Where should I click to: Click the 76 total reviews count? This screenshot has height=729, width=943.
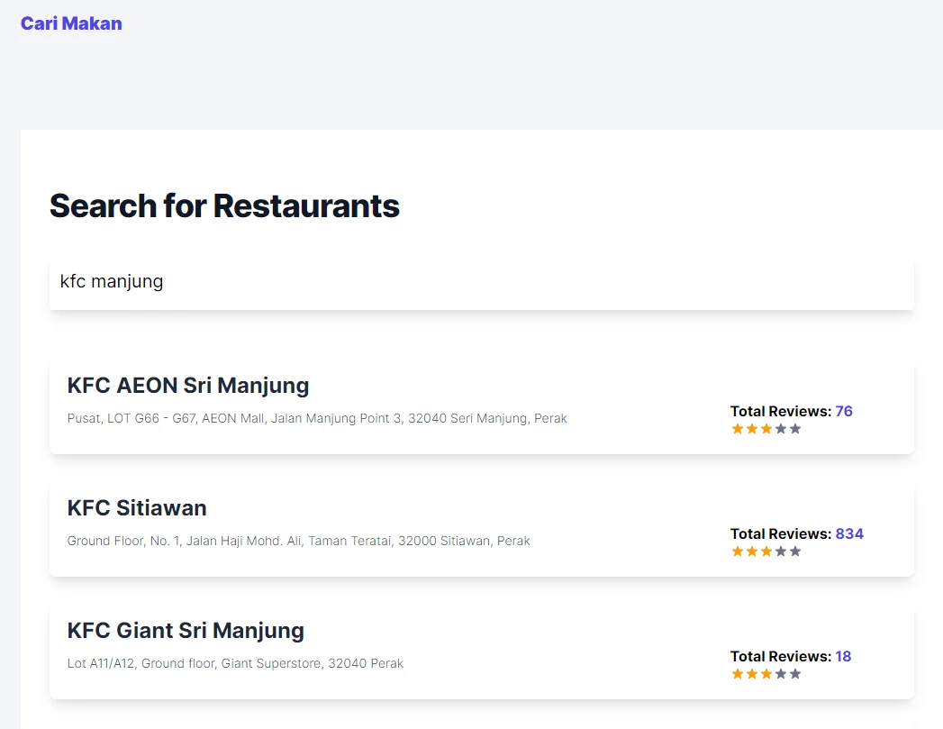(844, 411)
